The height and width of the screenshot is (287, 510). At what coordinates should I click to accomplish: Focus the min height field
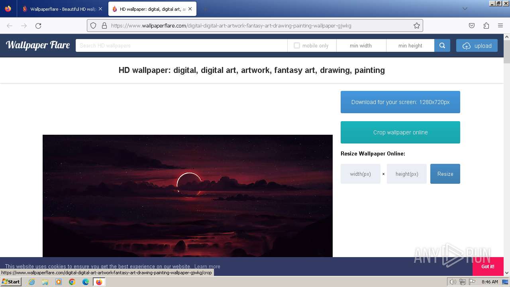[x=410, y=45]
